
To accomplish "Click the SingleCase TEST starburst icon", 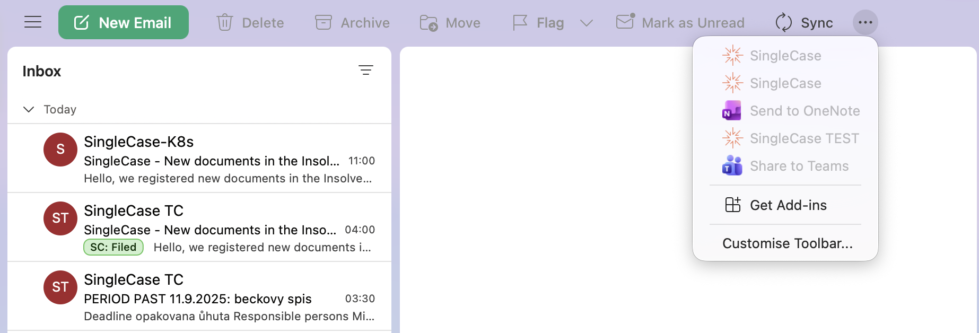I will pos(732,138).
